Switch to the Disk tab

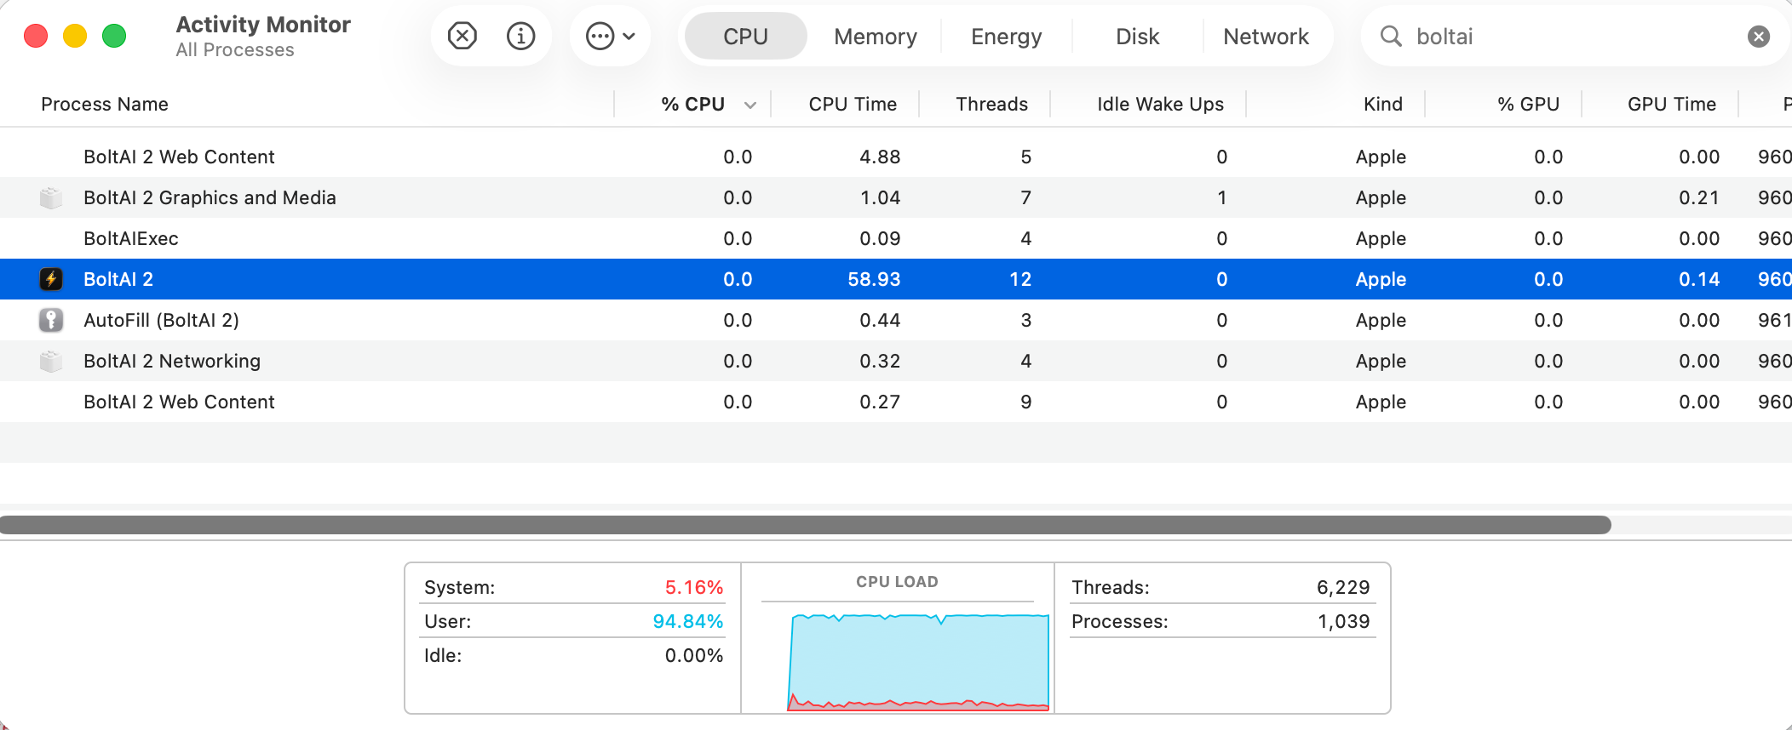tap(1137, 36)
